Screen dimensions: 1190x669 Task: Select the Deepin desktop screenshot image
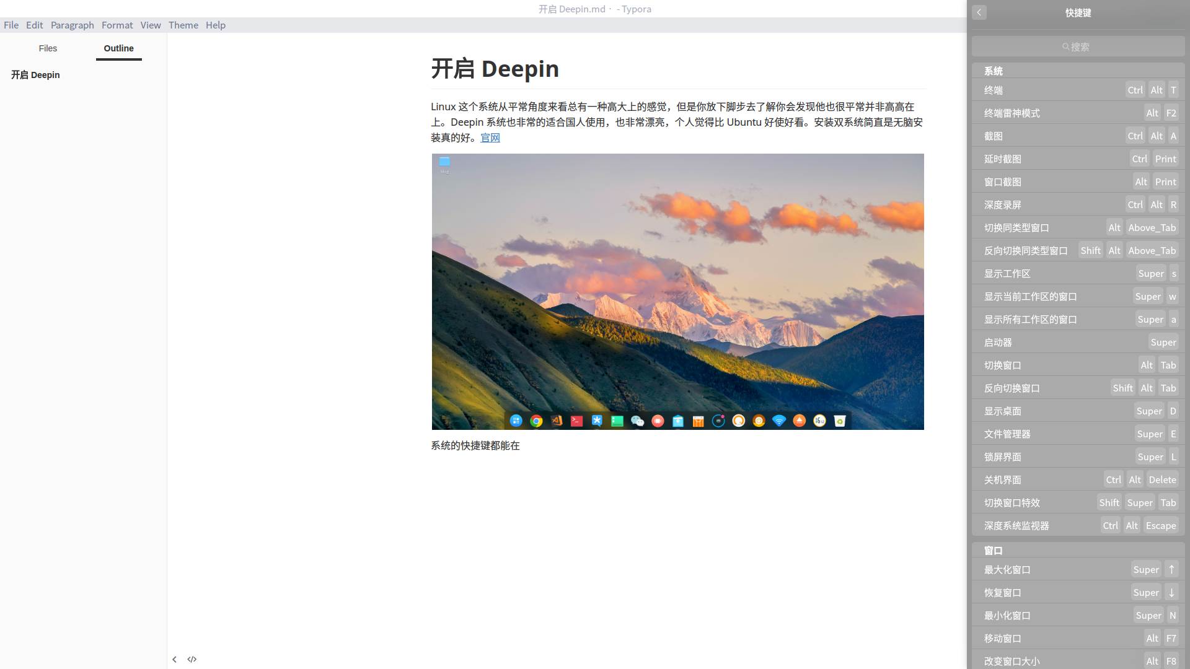[677, 292]
